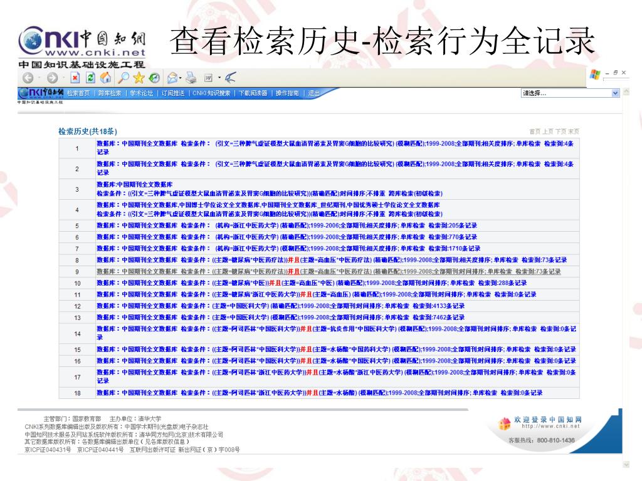Expand the Edit icon dropdown arrow
The height and width of the screenshot is (481, 642).
pos(219,78)
